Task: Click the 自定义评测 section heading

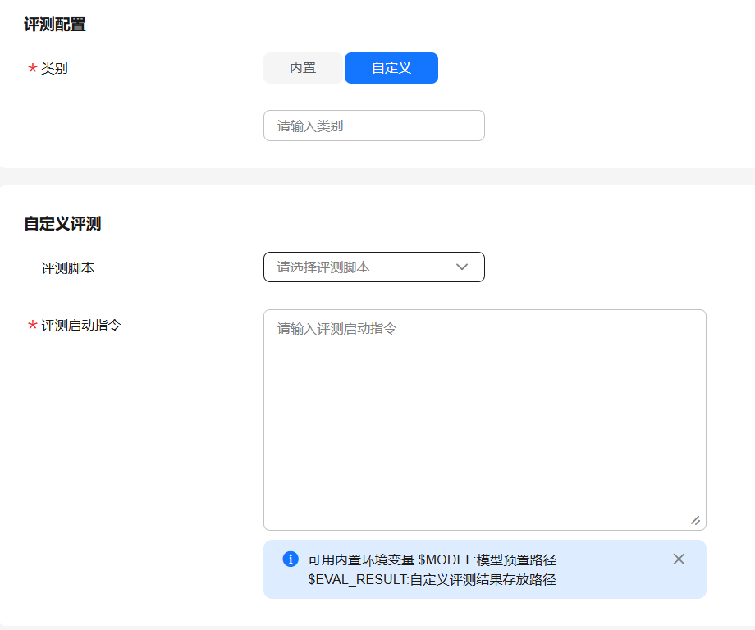Action: [x=62, y=223]
